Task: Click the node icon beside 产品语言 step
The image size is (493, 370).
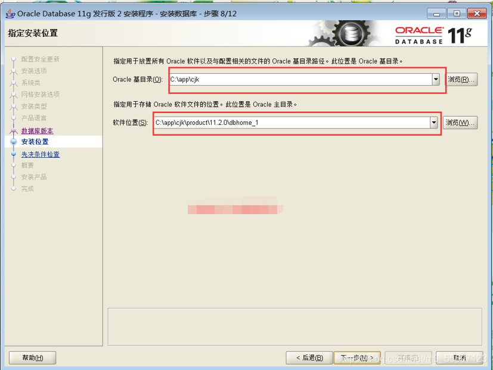Action: click(x=14, y=117)
